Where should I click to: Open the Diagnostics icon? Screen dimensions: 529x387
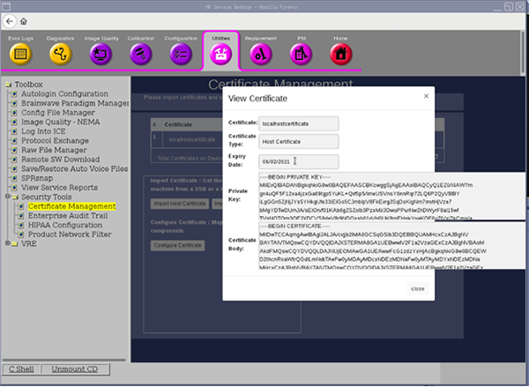[60, 55]
